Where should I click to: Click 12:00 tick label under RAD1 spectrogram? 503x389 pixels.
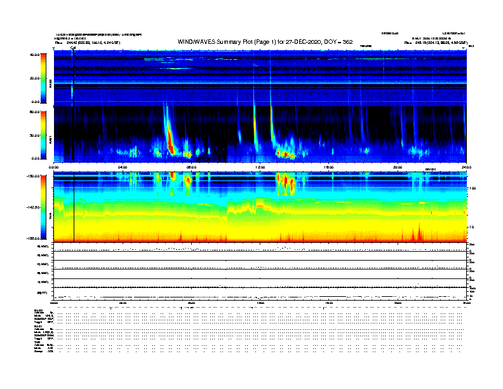260,167
